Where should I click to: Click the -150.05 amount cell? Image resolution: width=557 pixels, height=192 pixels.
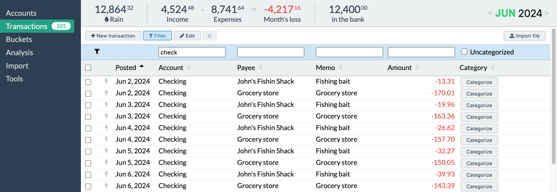click(444, 163)
